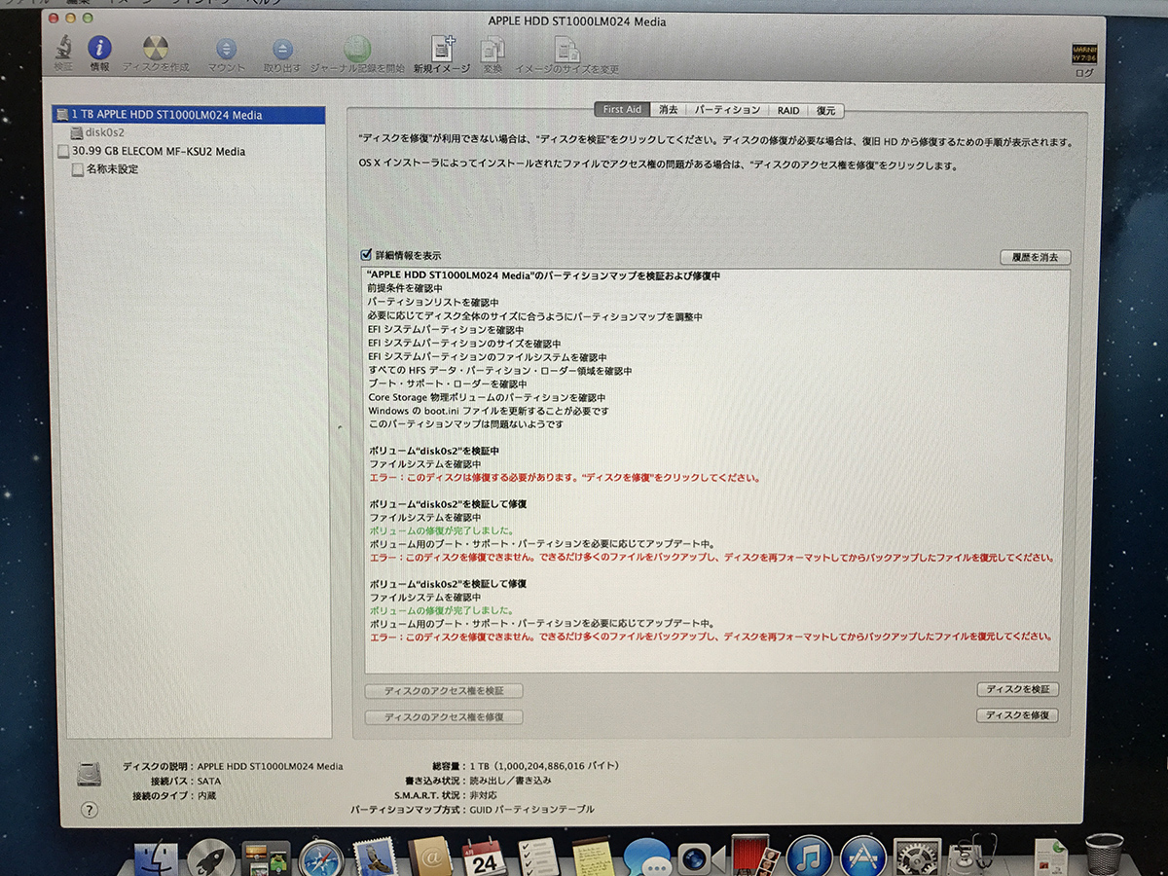The height and width of the screenshot is (876, 1168).
Task: Select 1 TB APPLE HDD ST1000LM024 Media disk
Action: pos(189,115)
